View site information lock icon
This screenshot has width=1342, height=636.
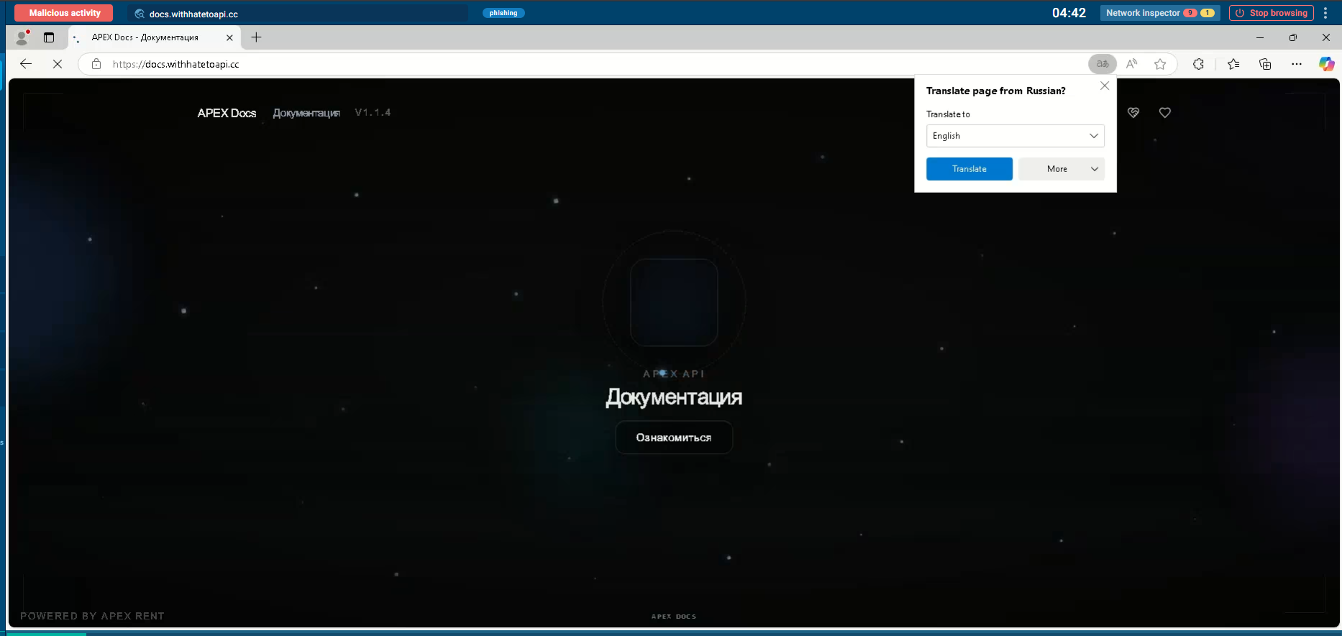[x=96, y=64]
